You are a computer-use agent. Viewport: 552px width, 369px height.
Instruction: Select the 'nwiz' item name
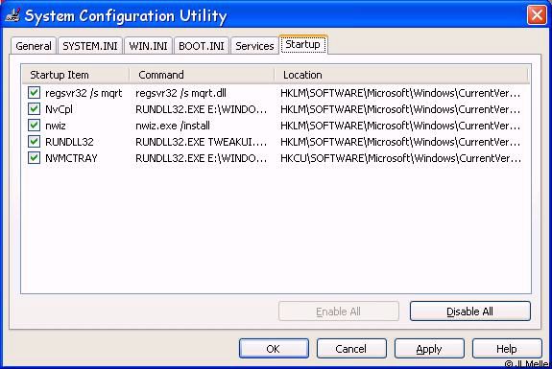point(56,126)
